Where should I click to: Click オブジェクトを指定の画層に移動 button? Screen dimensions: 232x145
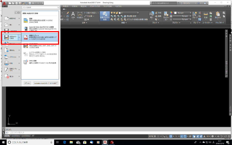tap(136, 19)
